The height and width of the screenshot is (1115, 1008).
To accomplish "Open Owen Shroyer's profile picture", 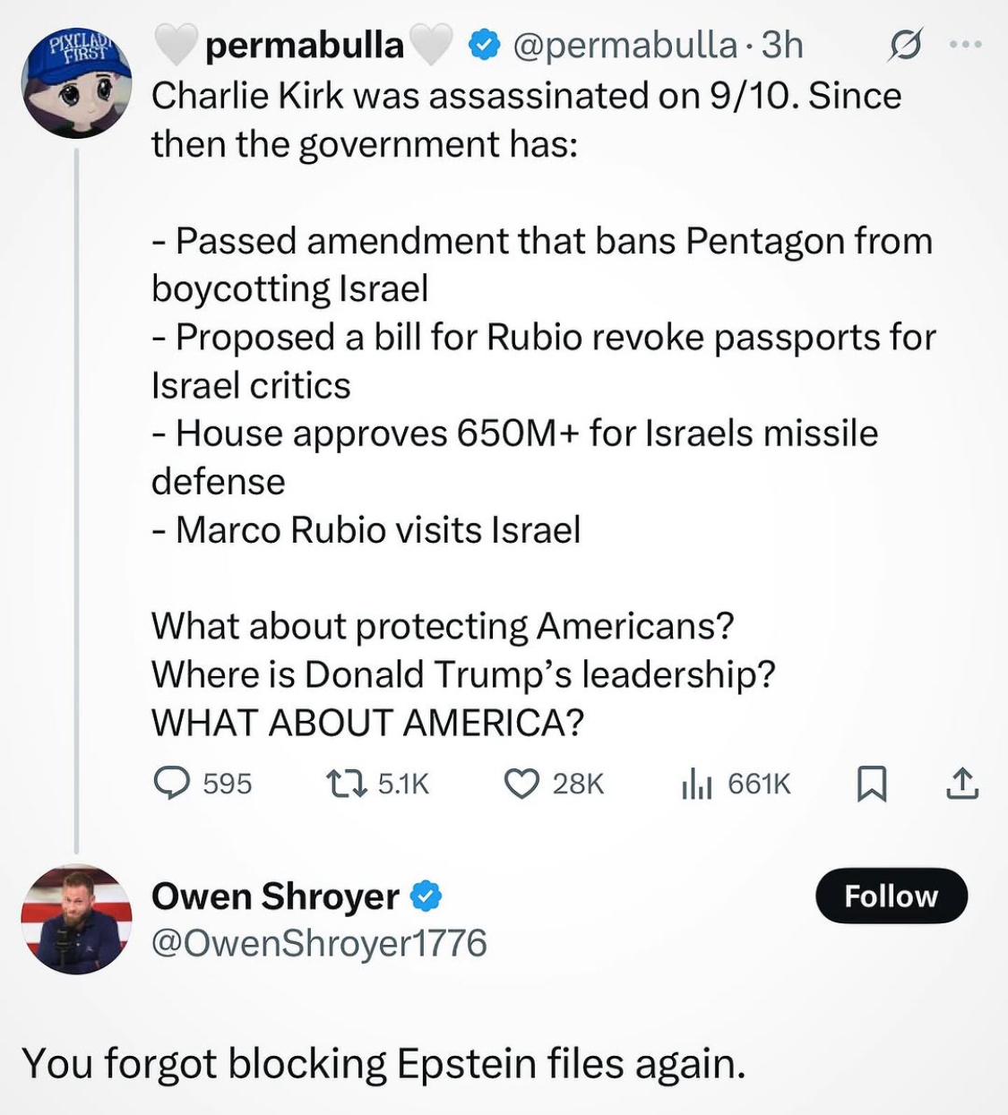I will pos(77,919).
